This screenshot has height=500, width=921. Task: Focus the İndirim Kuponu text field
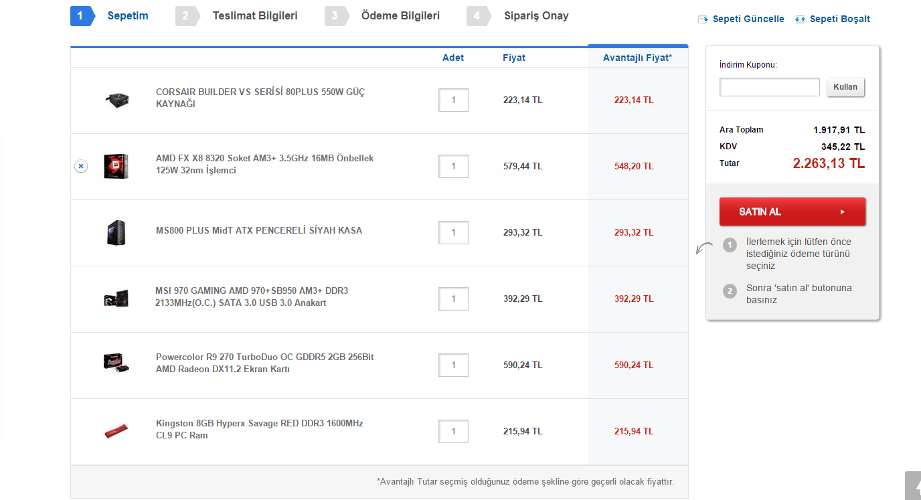769,87
